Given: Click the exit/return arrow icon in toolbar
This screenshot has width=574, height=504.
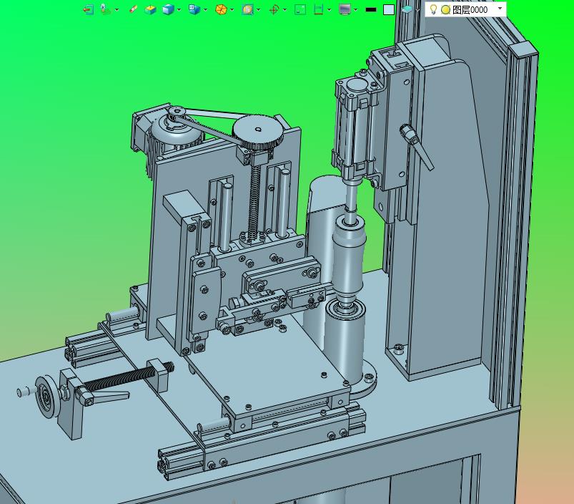Looking at the screenshot, I should pos(88,9).
